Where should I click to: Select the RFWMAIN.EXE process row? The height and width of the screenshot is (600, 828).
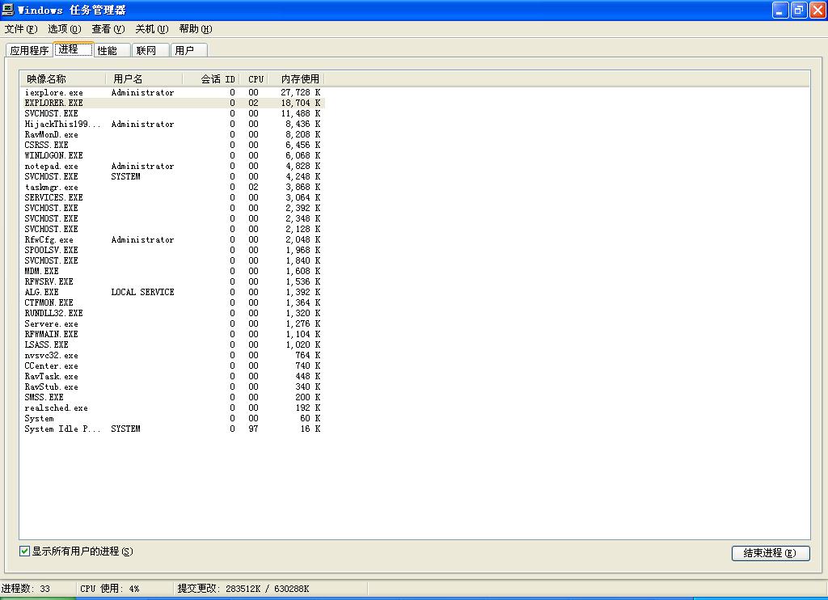173,334
